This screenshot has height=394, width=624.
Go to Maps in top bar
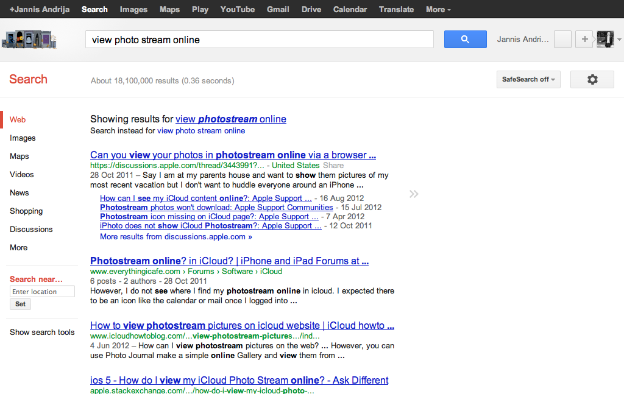pos(169,9)
